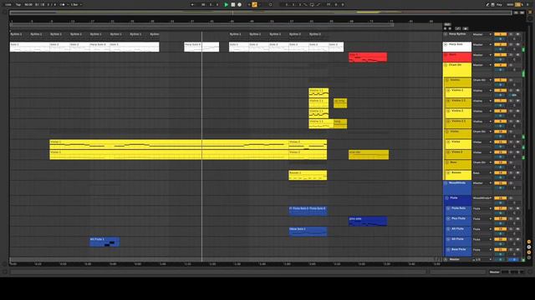The width and height of the screenshot is (535, 300).
Task: Unfold the Flute Solo track
Action: (x=448, y=208)
